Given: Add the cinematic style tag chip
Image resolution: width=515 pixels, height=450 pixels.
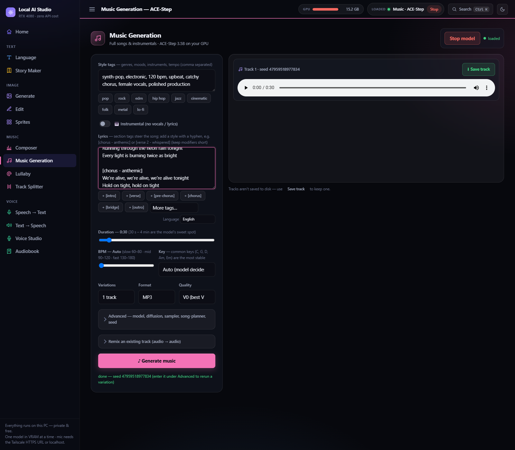Looking at the screenshot, I should 199,98.
